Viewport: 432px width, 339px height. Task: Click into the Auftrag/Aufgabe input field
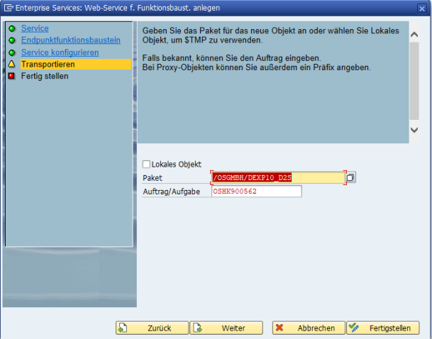click(x=256, y=191)
